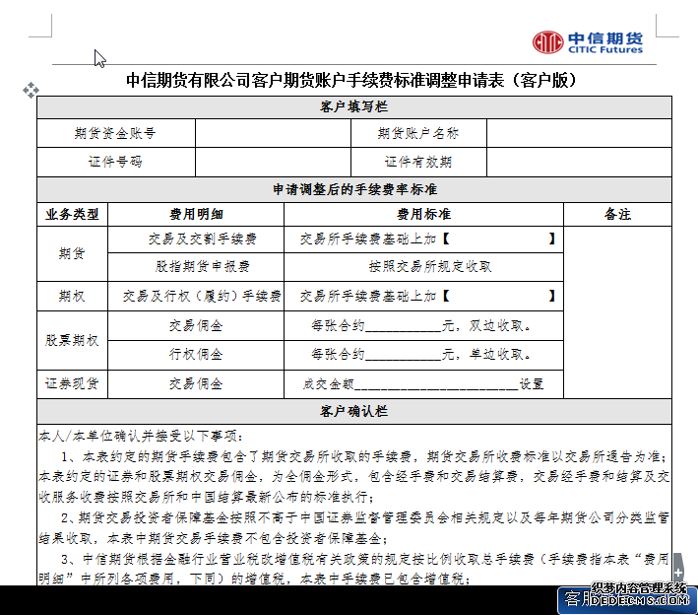Click the 客户填写栏 section header

click(354, 107)
